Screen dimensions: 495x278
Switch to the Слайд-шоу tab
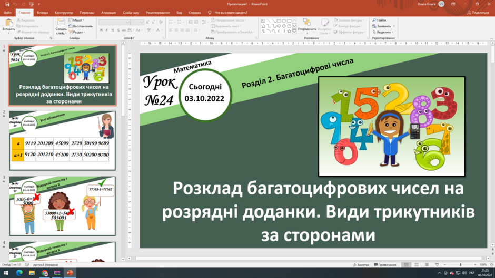[131, 13]
